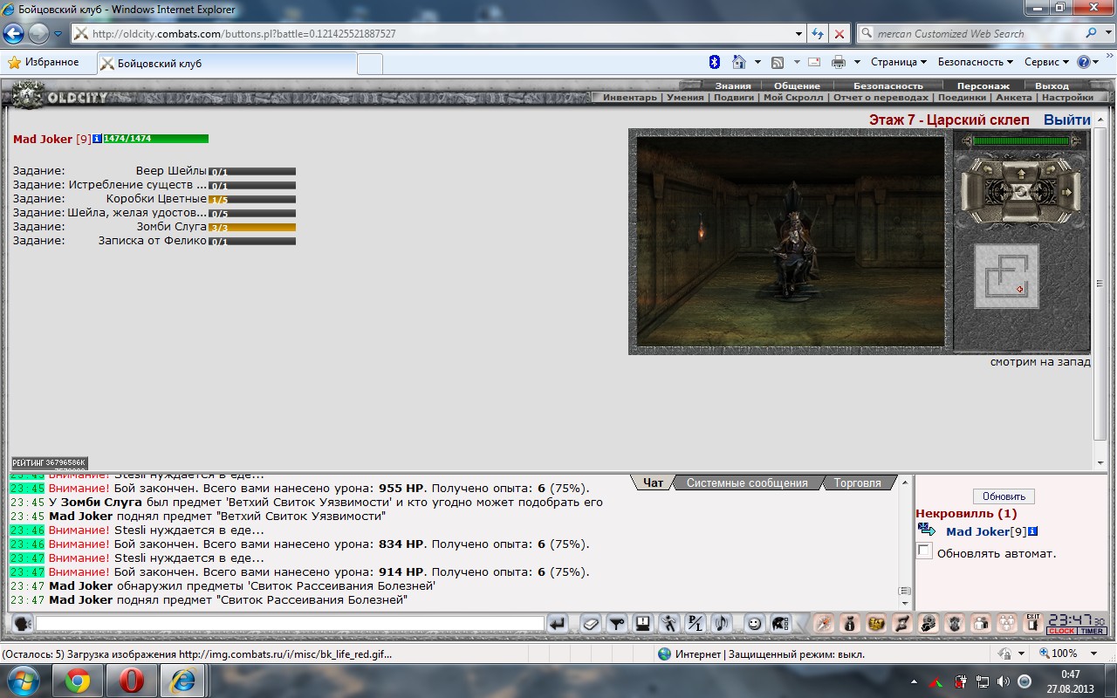This screenshot has width=1117, height=698.
Task: Move forward with the up arrow on navigation pad
Action: pyautogui.click(x=1021, y=173)
